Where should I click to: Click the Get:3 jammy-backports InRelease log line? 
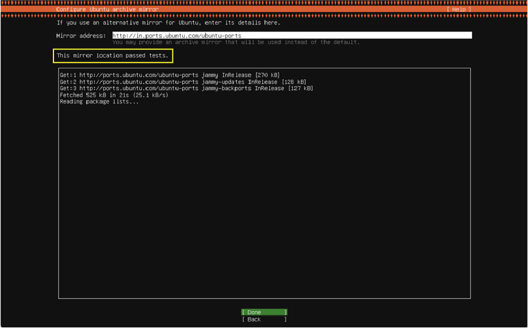click(186, 88)
